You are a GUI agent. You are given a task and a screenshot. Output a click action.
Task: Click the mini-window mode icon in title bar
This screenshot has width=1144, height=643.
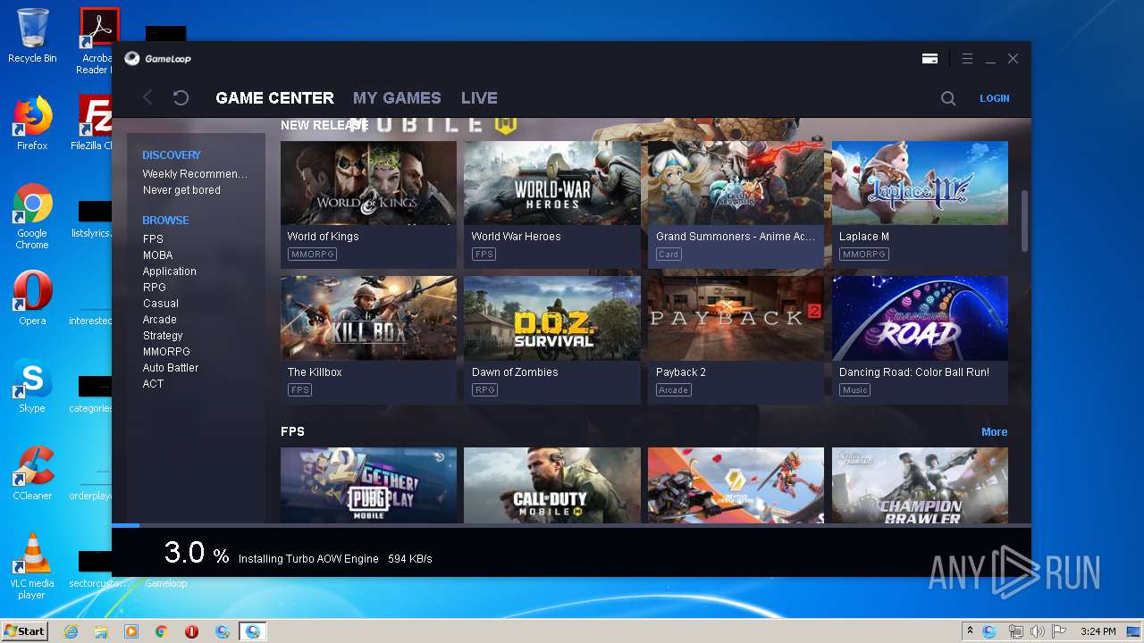[x=929, y=58]
